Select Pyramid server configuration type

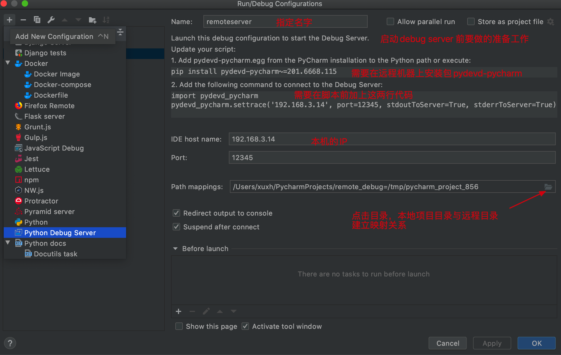coord(65,212)
